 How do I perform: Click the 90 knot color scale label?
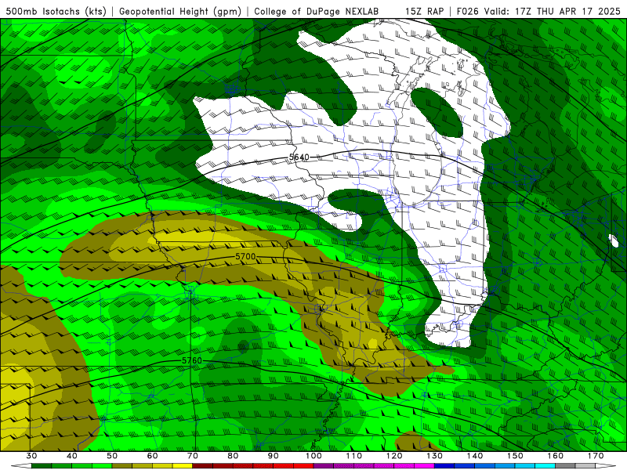pyautogui.click(x=273, y=456)
